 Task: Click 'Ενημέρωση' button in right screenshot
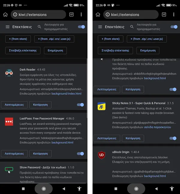pyautogui.click(x=148, y=51)
